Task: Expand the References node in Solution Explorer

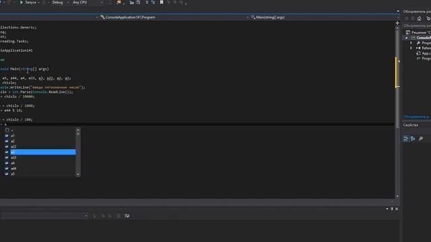Action: click(x=411, y=48)
